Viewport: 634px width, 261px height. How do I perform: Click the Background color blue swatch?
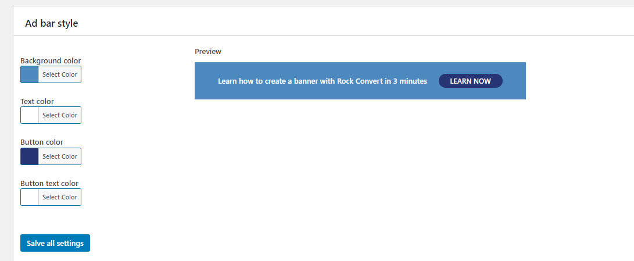pyautogui.click(x=30, y=74)
